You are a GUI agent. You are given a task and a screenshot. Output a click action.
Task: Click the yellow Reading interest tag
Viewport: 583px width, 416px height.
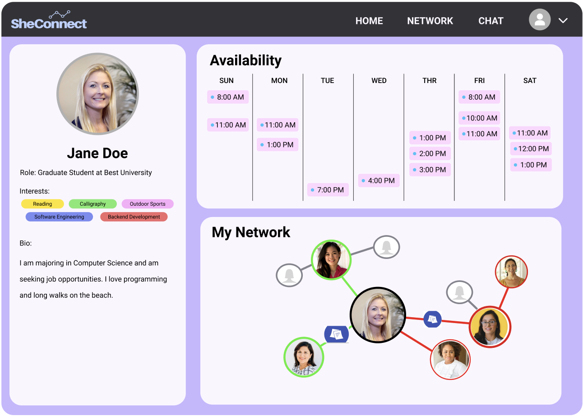[x=42, y=204]
